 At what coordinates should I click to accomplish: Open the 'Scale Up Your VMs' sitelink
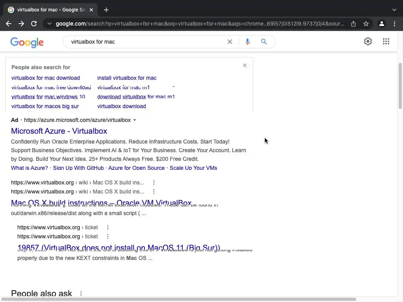coord(193,168)
